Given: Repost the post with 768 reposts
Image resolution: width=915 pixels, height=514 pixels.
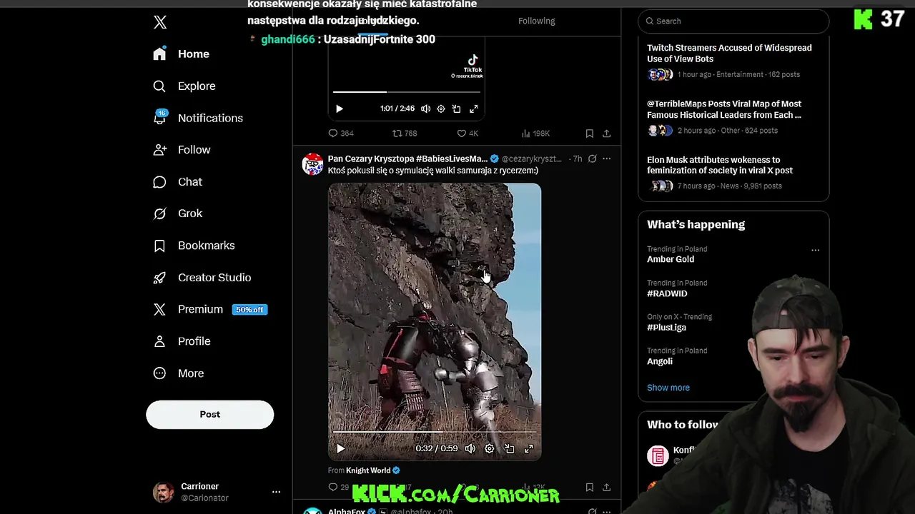Looking at the screenshot, I should [405, 133].
